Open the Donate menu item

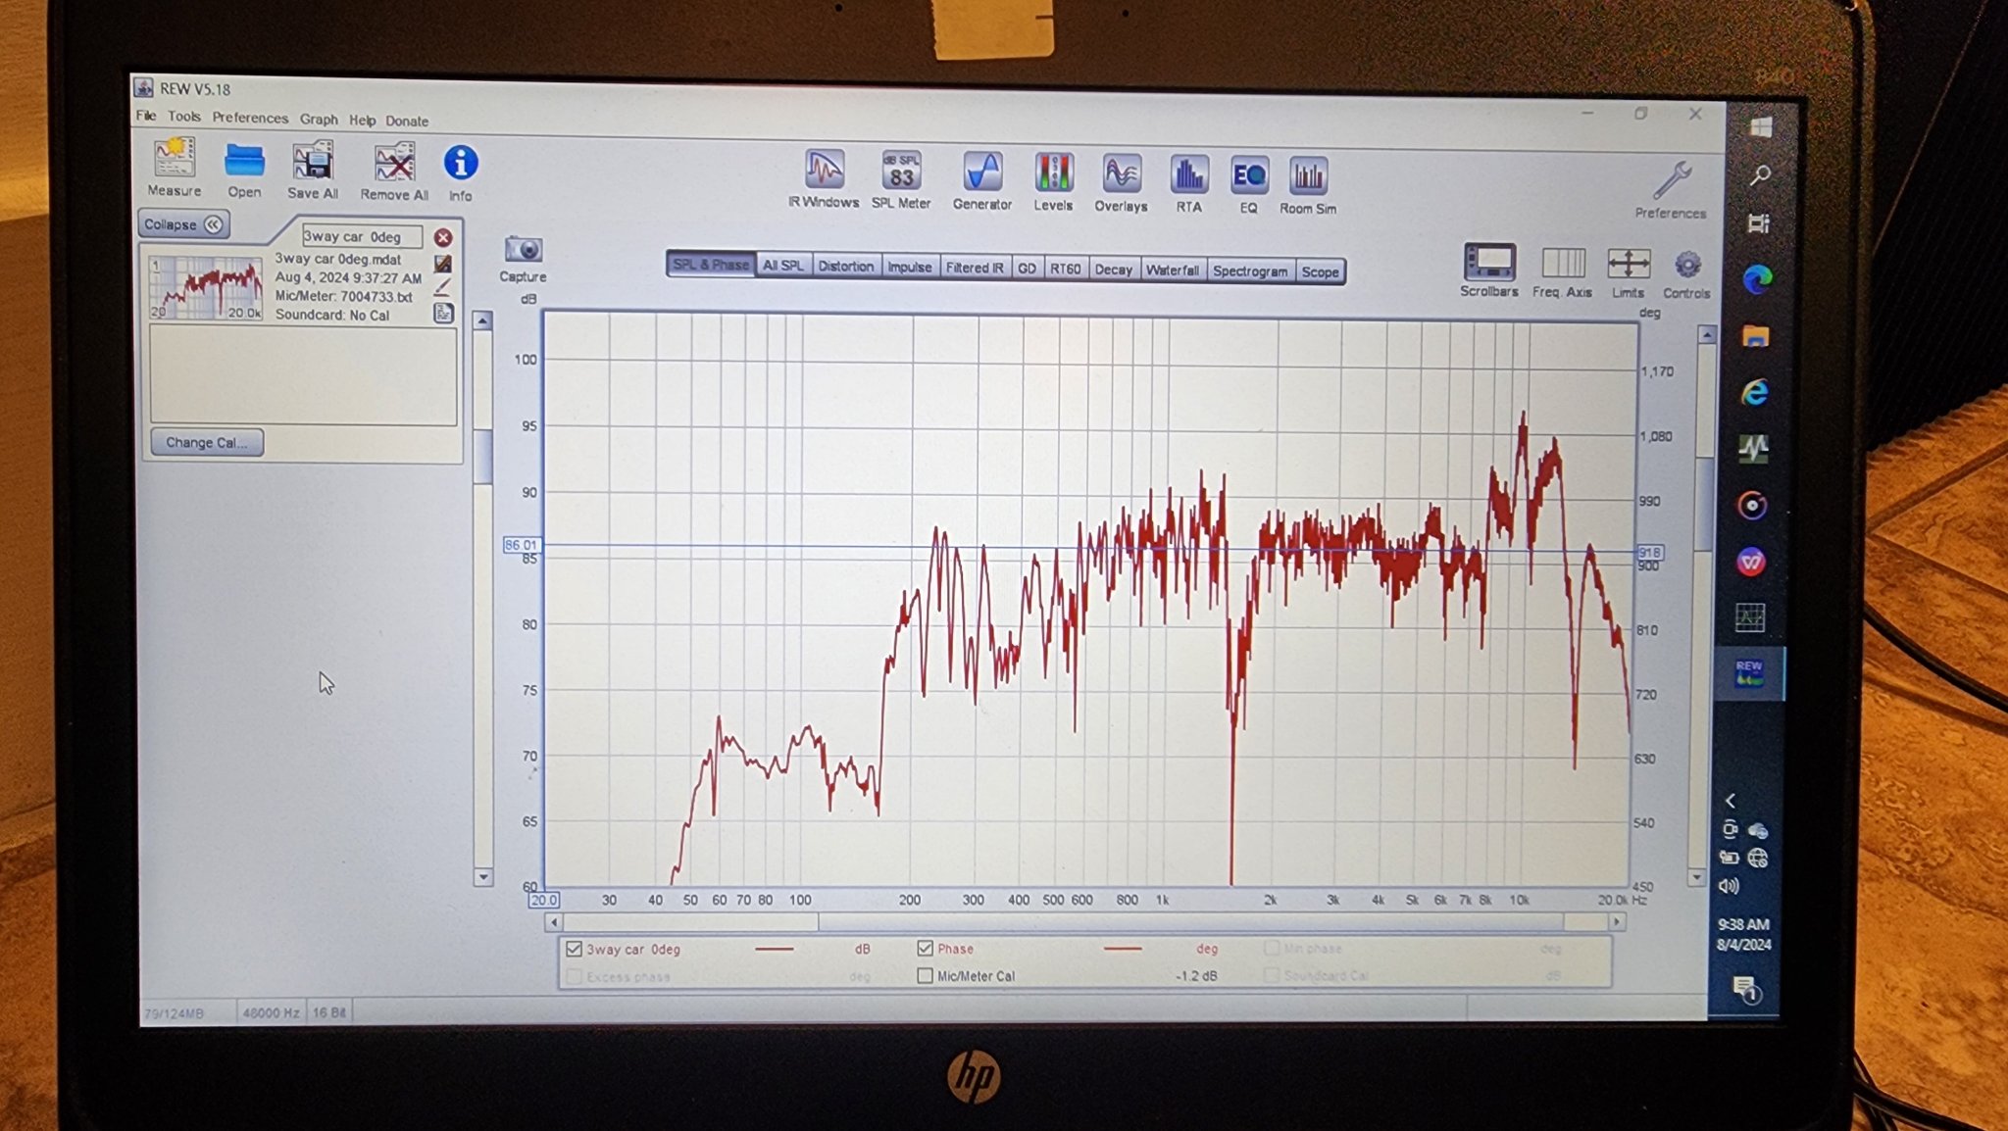[407, 121]
